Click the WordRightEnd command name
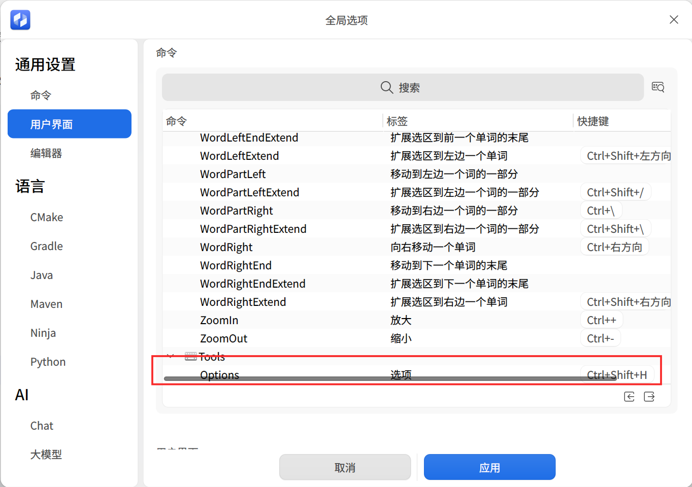 point(236,265)
